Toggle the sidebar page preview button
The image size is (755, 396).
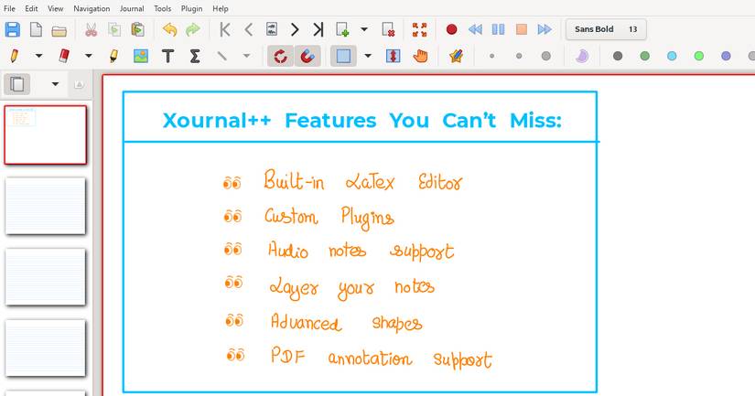pos(16,84)
